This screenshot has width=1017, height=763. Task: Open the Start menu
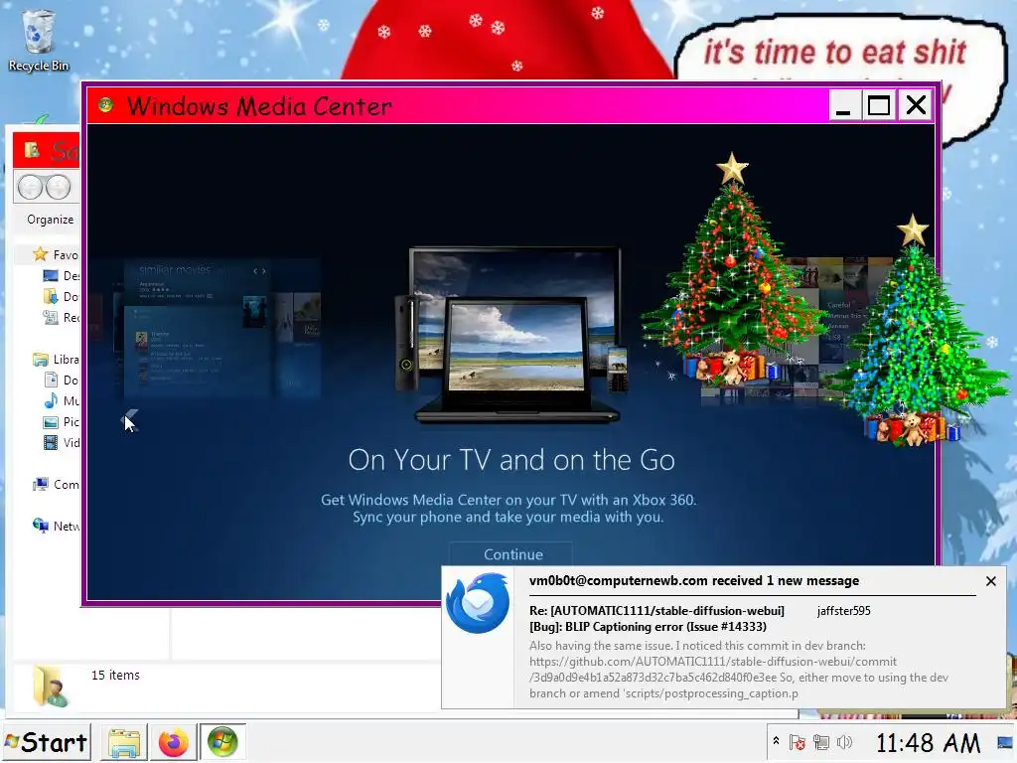(47, 742)
